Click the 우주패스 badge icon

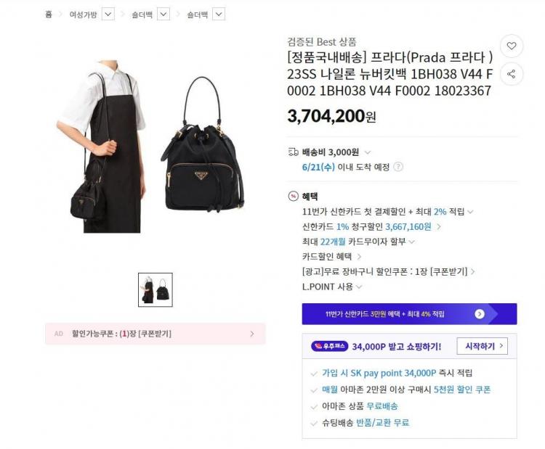click(329, 346)
